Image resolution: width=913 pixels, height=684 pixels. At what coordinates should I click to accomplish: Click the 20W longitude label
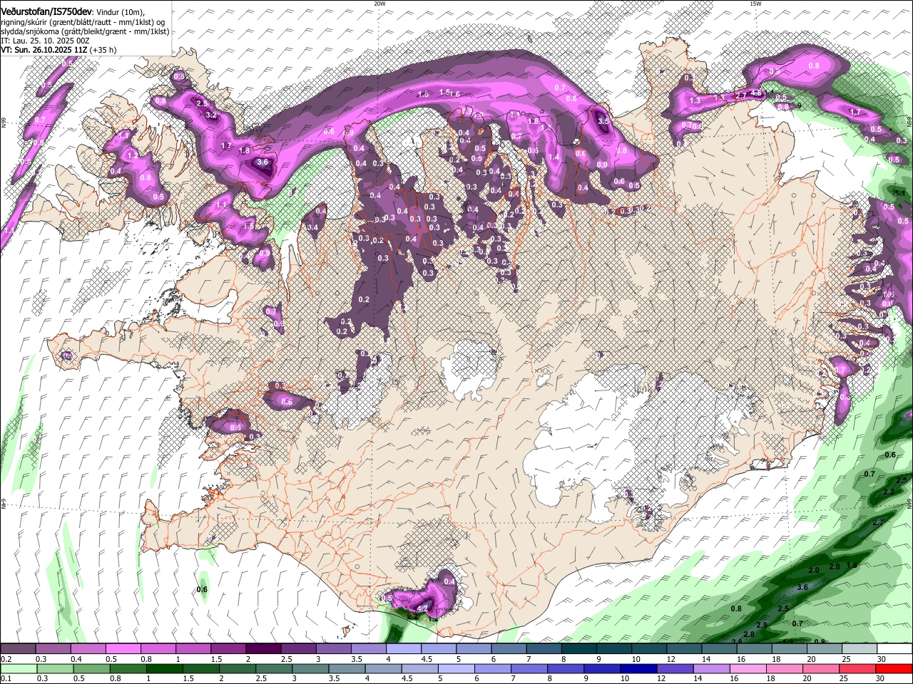[379, 3]
